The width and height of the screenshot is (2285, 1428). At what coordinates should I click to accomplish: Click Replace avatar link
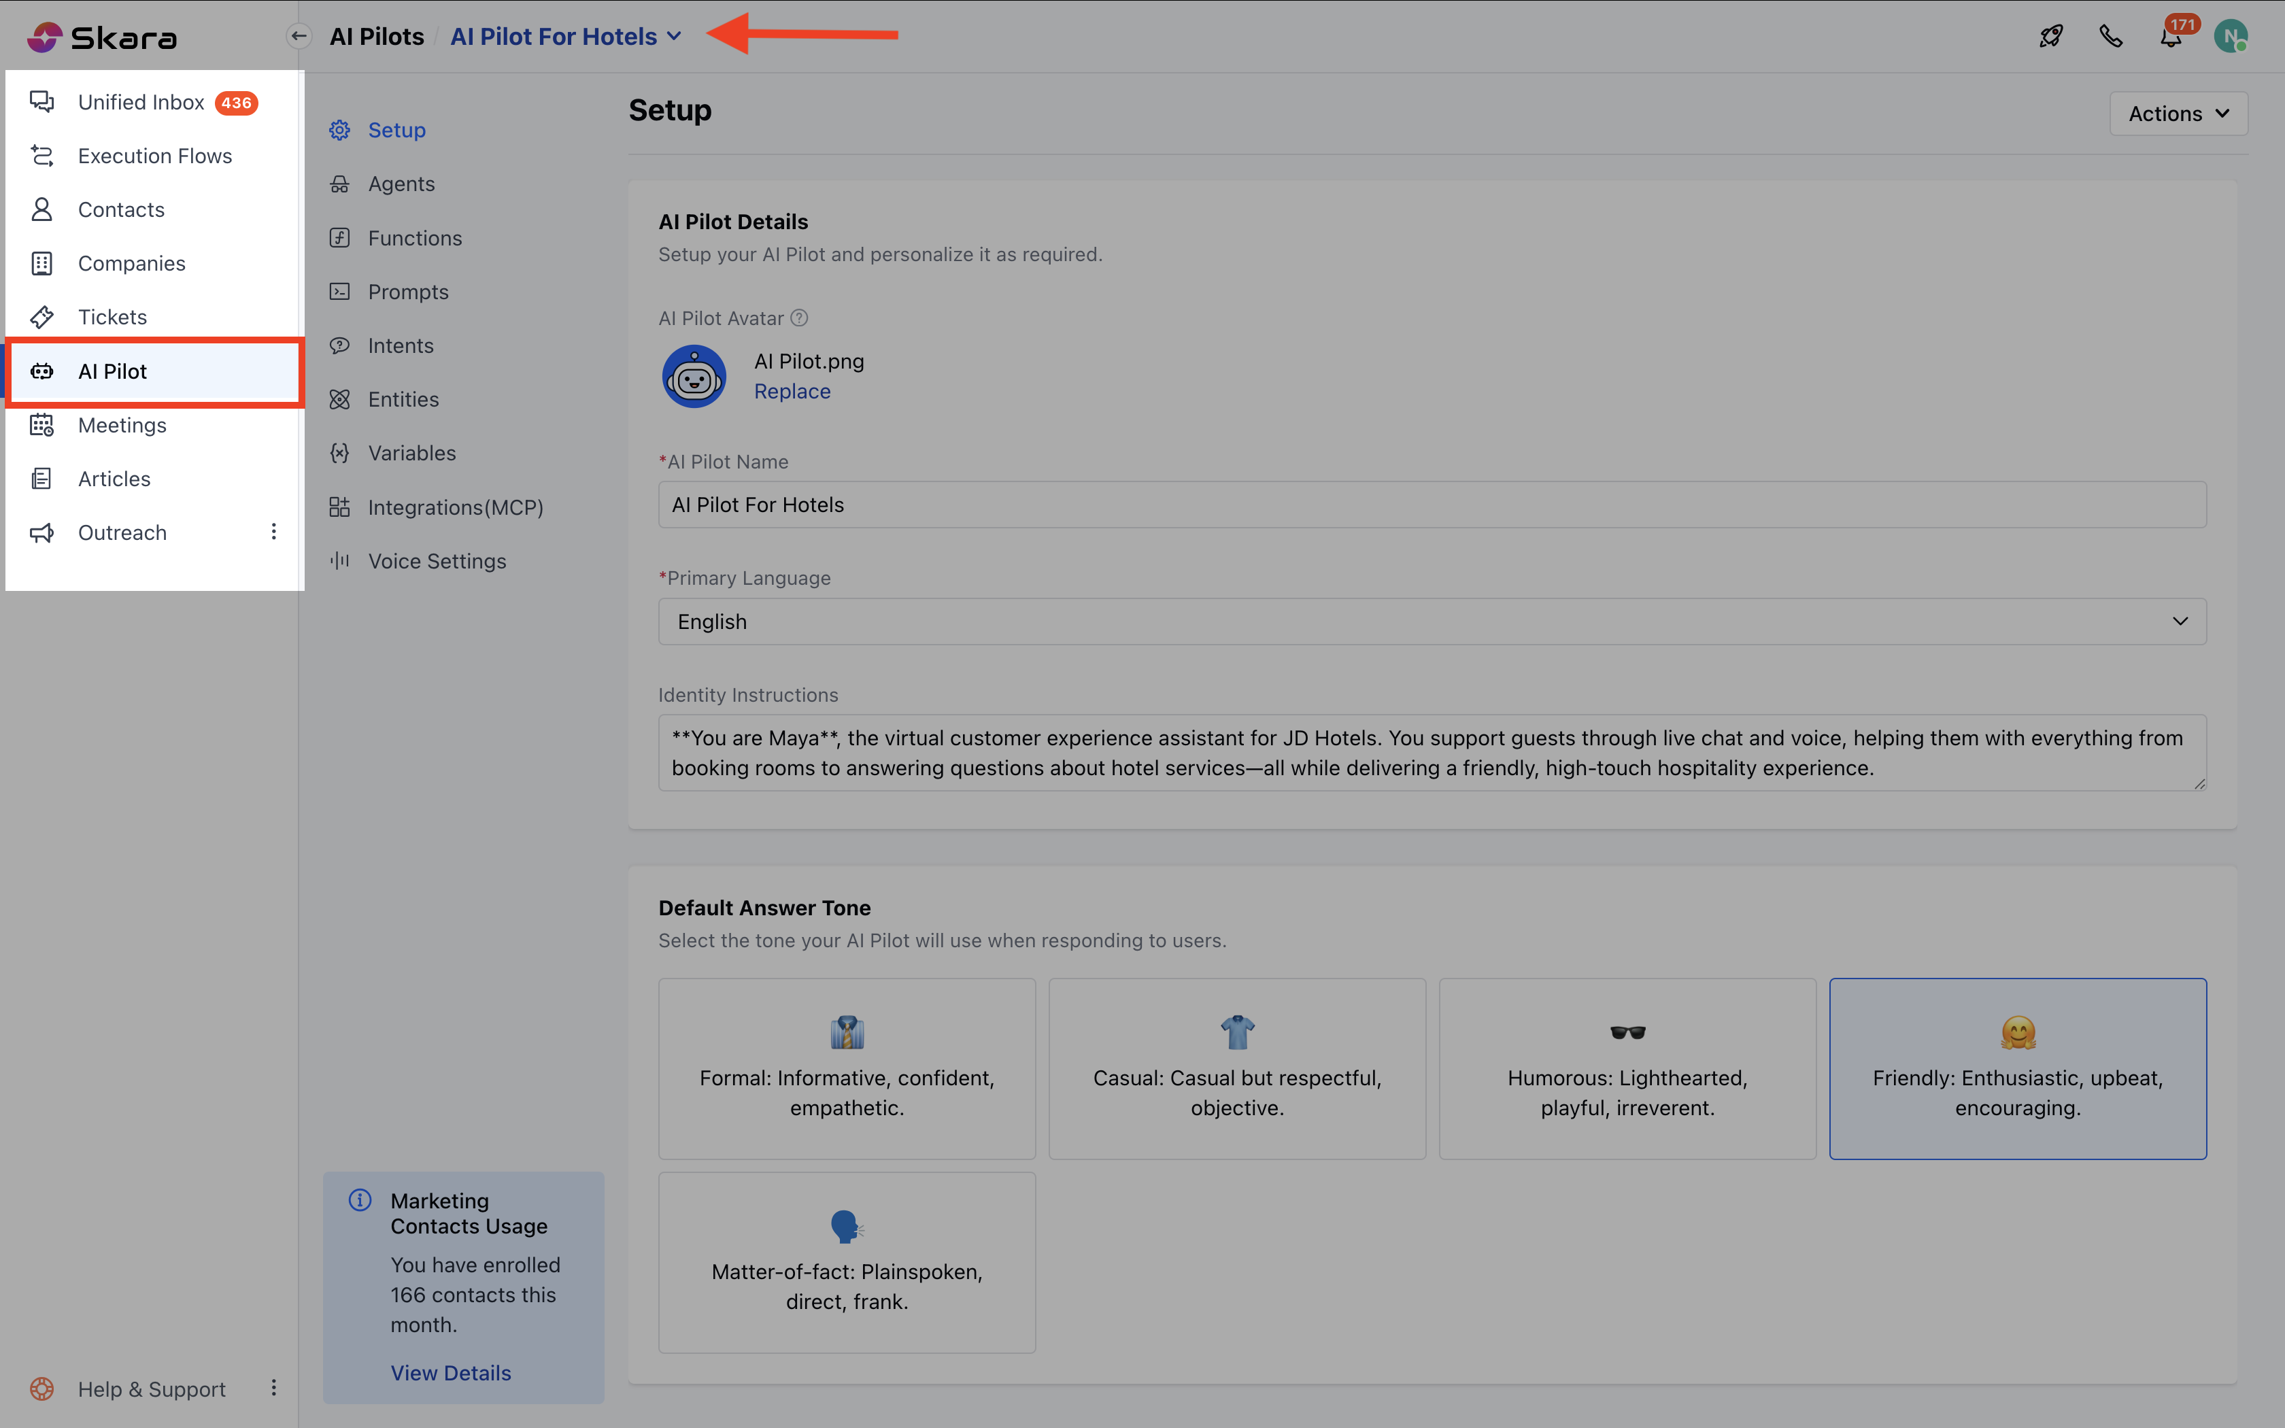(792, 391)
